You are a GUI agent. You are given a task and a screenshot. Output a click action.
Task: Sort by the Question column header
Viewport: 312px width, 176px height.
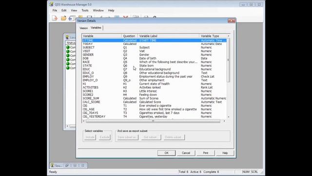[129, 36]
